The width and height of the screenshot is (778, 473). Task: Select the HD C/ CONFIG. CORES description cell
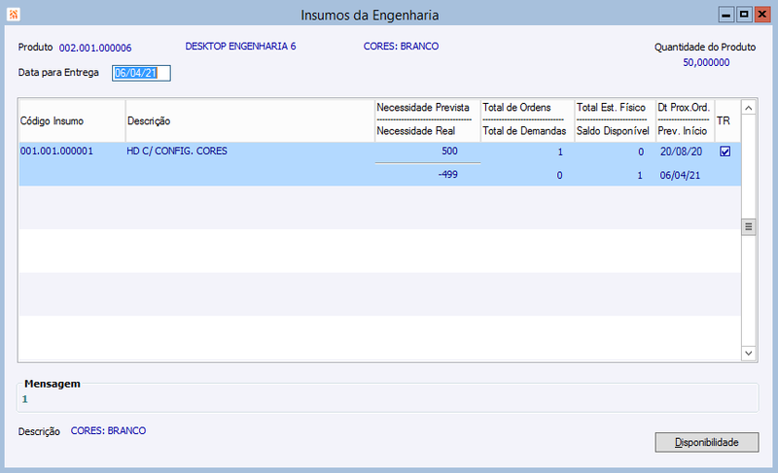[177, 152]
